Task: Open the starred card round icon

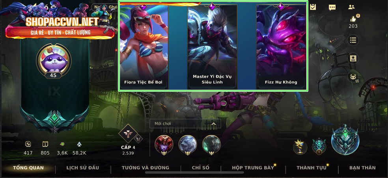Action: pos(353,59)
